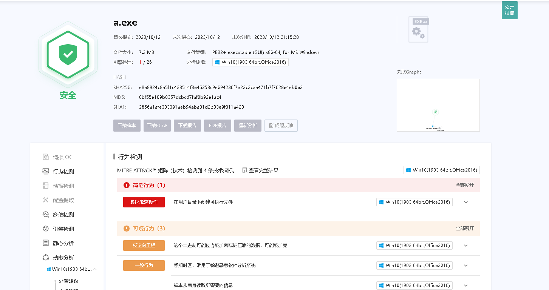Click the 末次分析 timestamp 2023/10/12 21:15:28
Screen dimensions: 549x290
(x=277, y=37)
